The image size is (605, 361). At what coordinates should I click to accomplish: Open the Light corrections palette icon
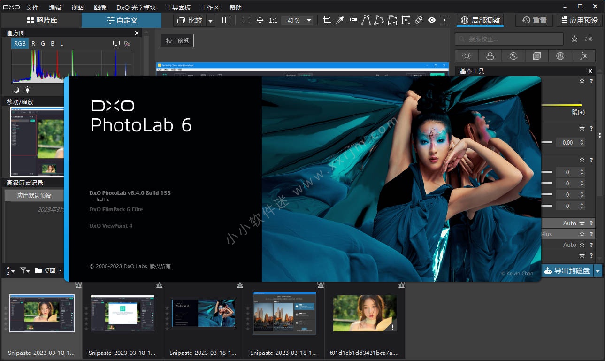click(467, 56)
